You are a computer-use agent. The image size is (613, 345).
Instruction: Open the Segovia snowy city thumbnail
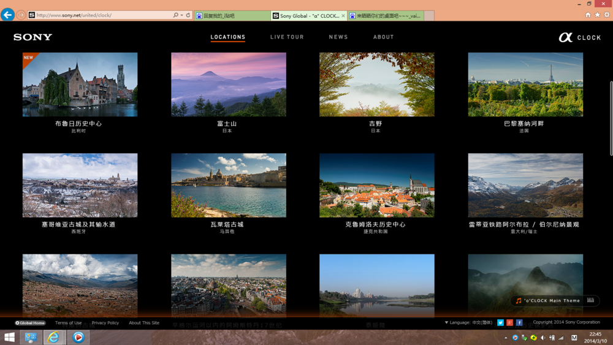click(80, 185)
